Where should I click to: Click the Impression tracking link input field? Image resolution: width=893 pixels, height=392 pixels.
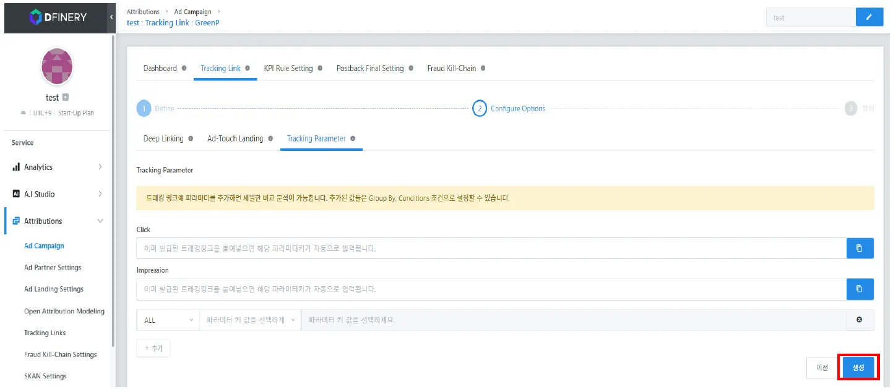coord(491,289)
